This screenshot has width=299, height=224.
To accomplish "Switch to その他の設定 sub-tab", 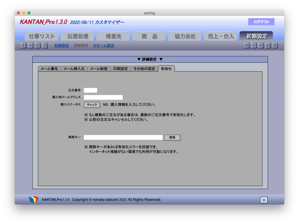I will click(144, 69).
